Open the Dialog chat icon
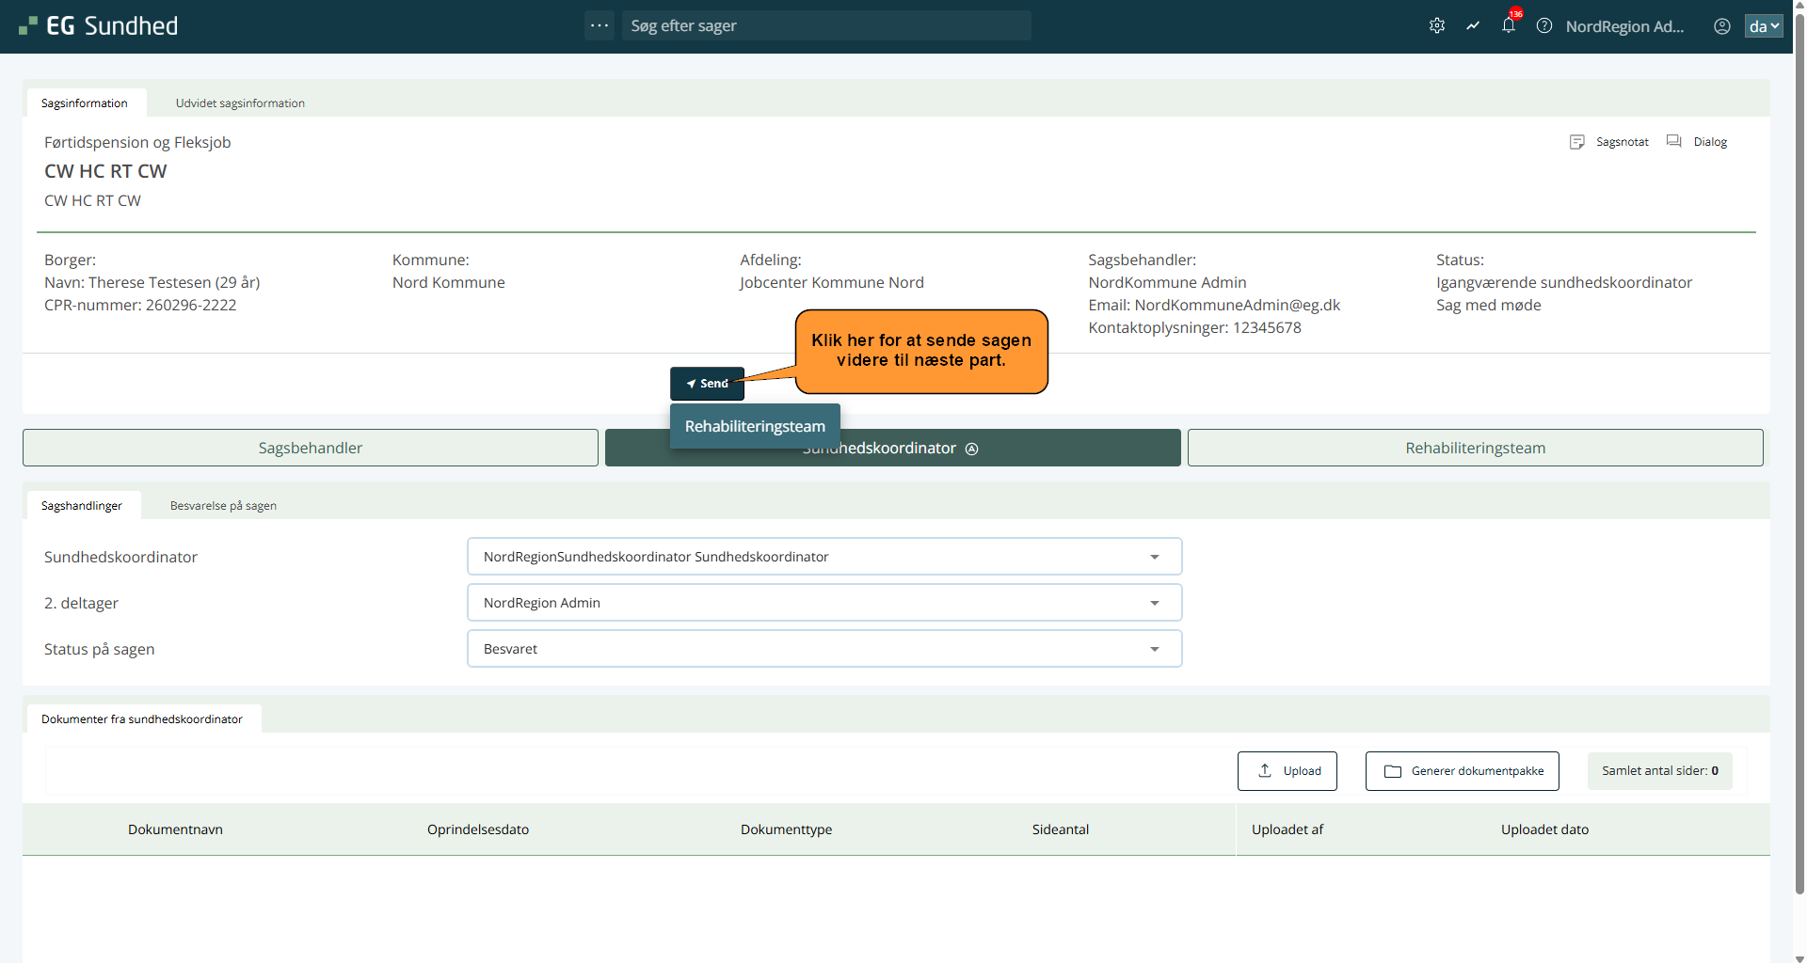Screen dimensions: 1807x963 [1674, 142]
